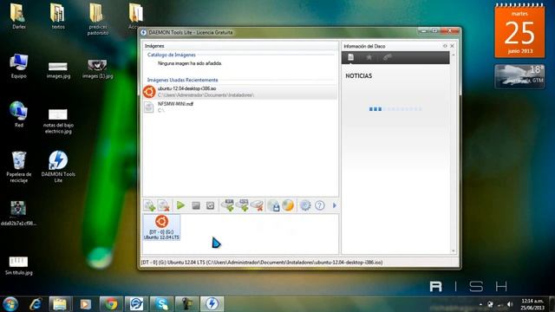Screen dimensions: 555x312
Task: Select the DT-0 Ubuntu 12.04 LTS virtual drive
Action: (x=161, y=227)
